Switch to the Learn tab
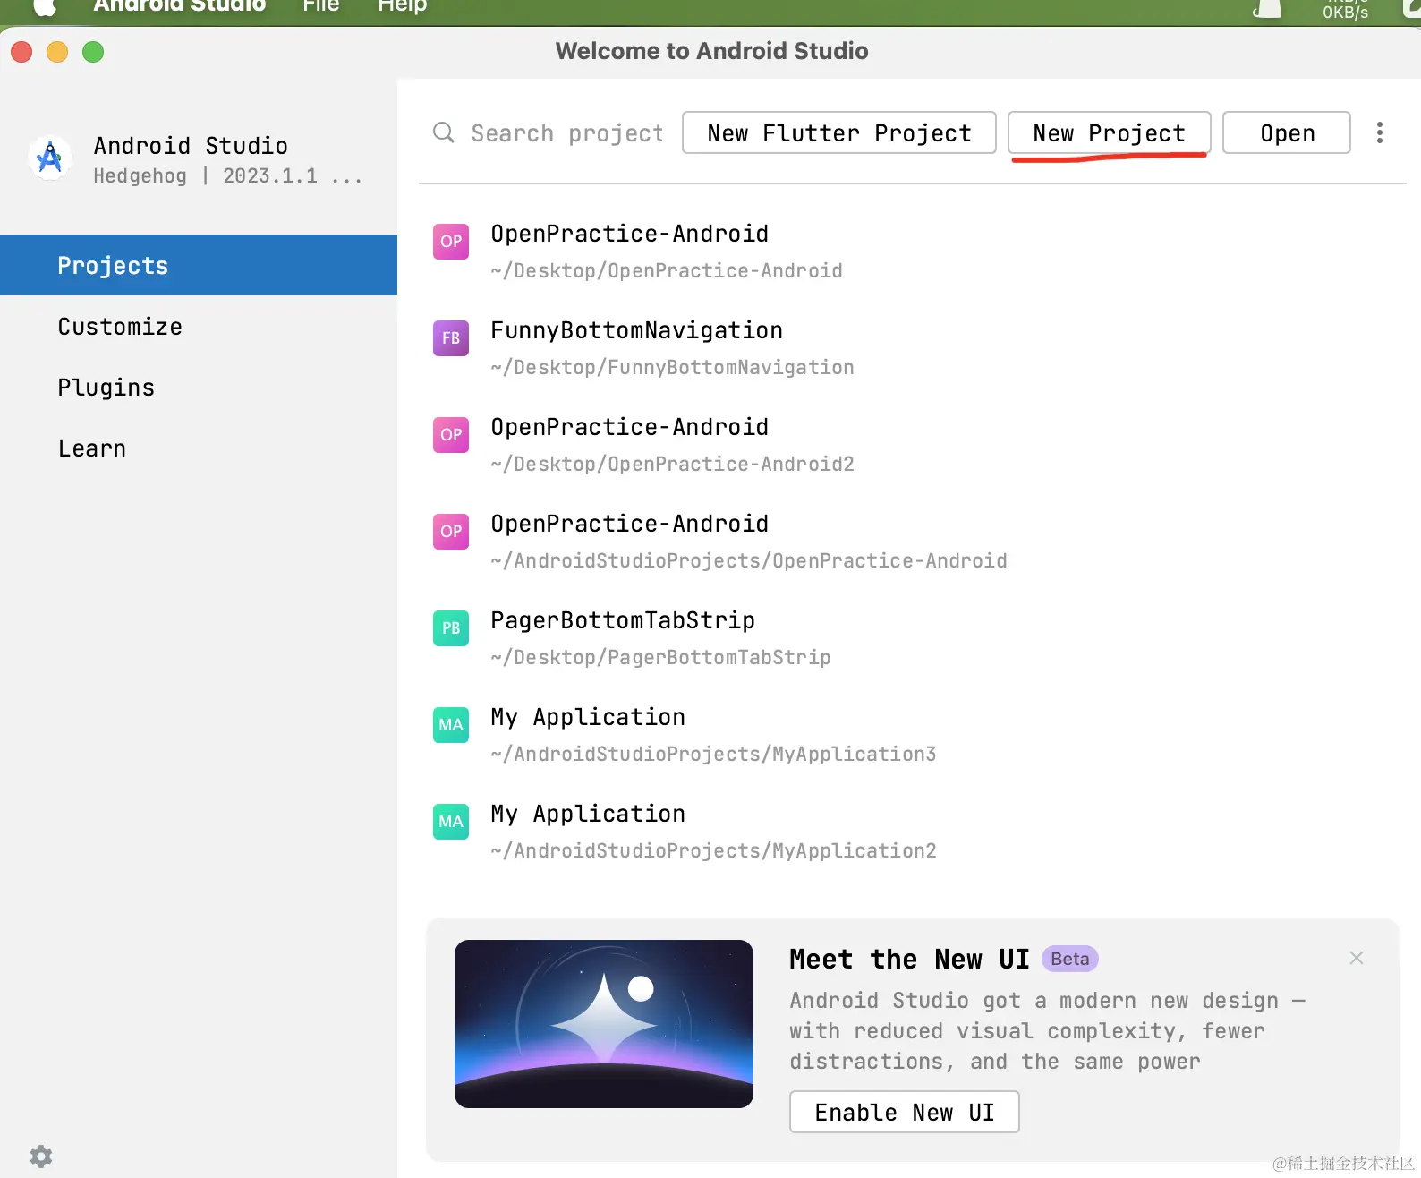Image resolution: width=1421 pixels, height=1178 pixels. [x=199, y=448]
